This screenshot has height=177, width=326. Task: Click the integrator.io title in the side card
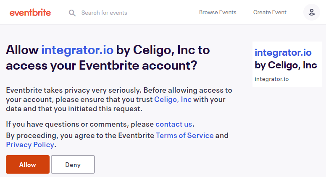(283, 52)
